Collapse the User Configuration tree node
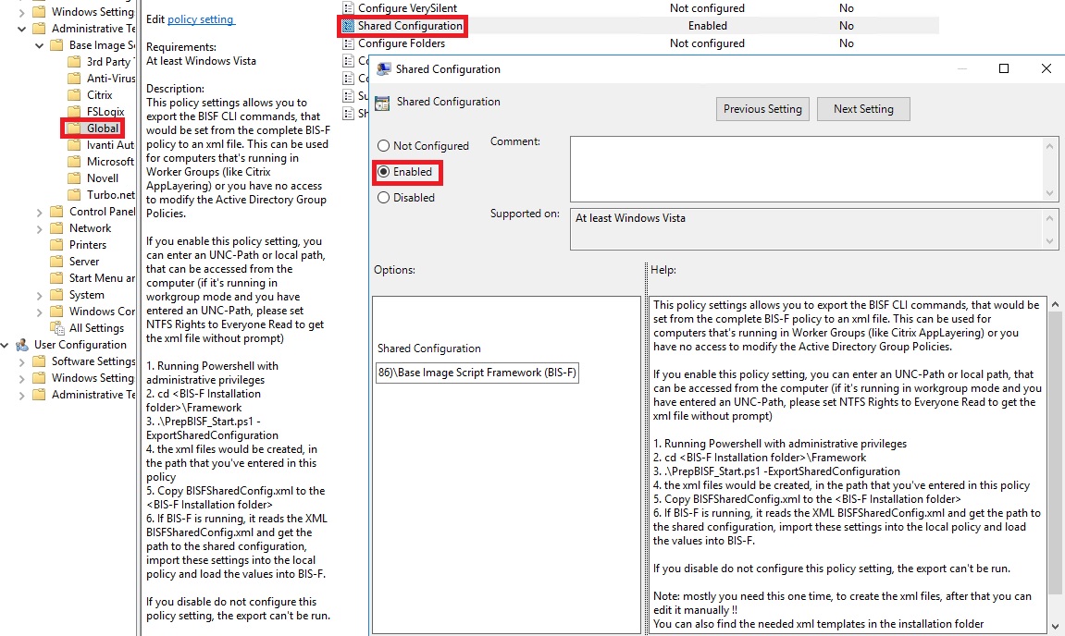The height and width of the screenshot is (636, 1065). 5,345
